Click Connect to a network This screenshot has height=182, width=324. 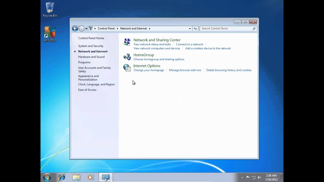(x=190, y=44)
